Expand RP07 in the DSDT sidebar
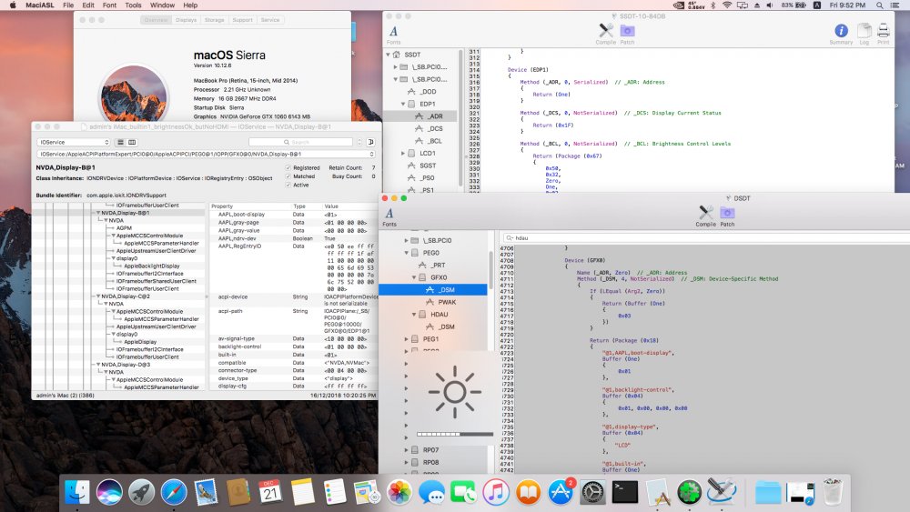 (406, 450)
